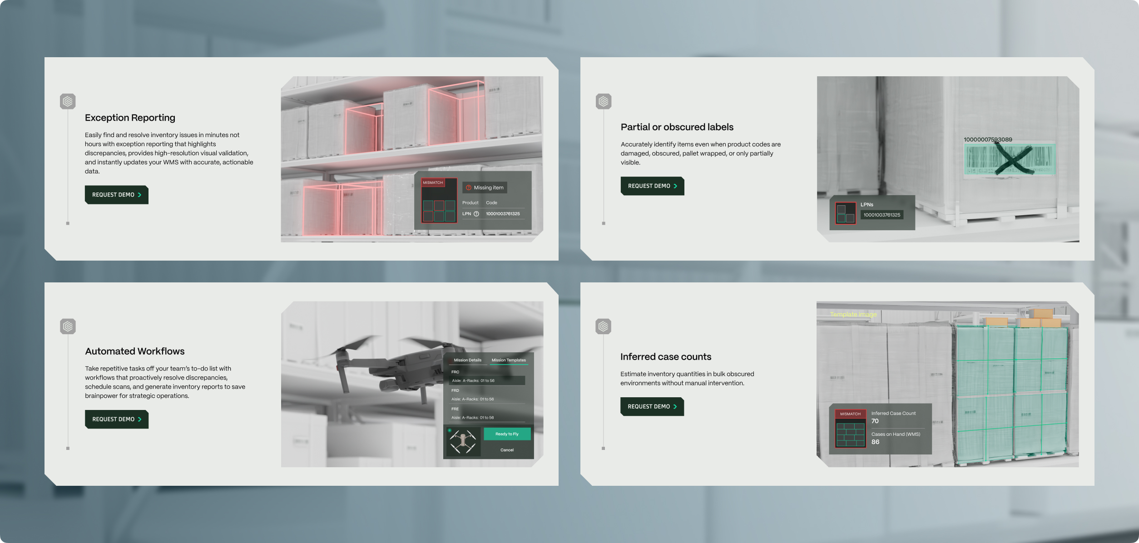Screen dimensions: 1139x543
Task: Click the brick grid icon under MISMATCH
Action: [x=850, y=435]
